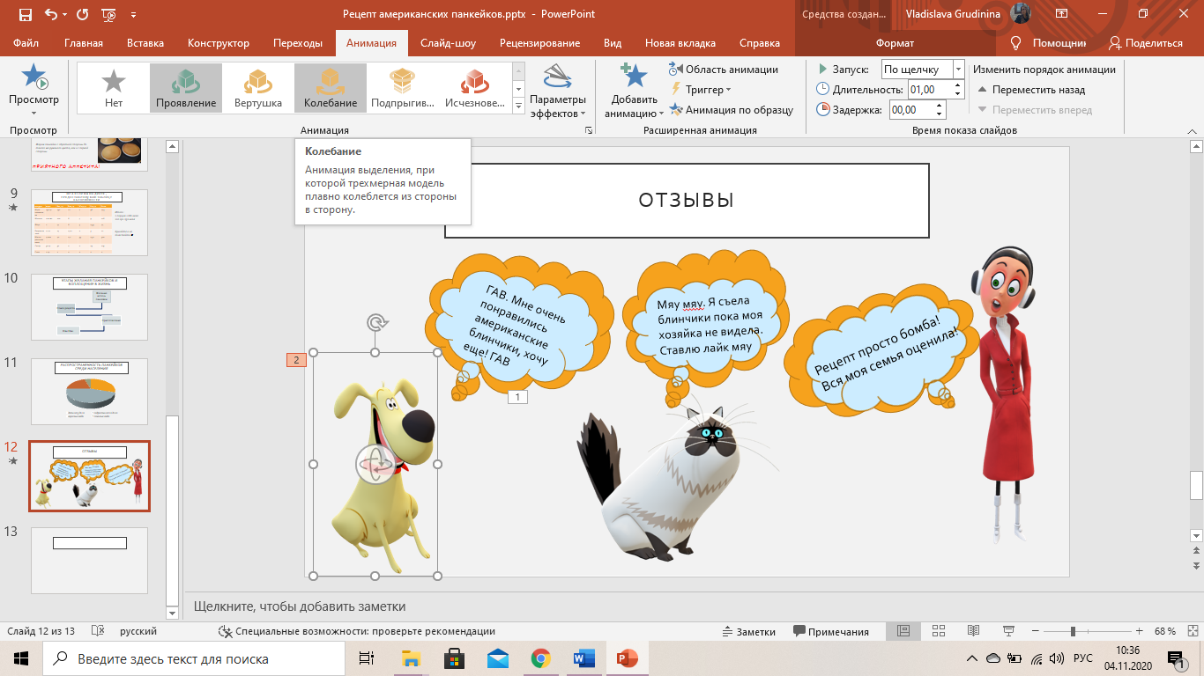Select the 'Вертушка' animation effect
The height and width of the screenshot is (676, 1204).
(258, 88)
